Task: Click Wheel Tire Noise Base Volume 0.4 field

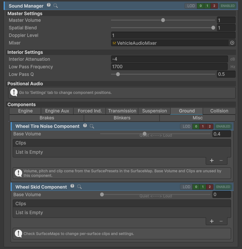Action: (x=222, y=134)
